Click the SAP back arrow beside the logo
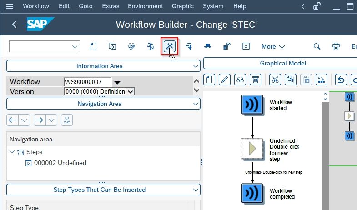Viewport: 357px width, 210px height. tap(15, 25)
